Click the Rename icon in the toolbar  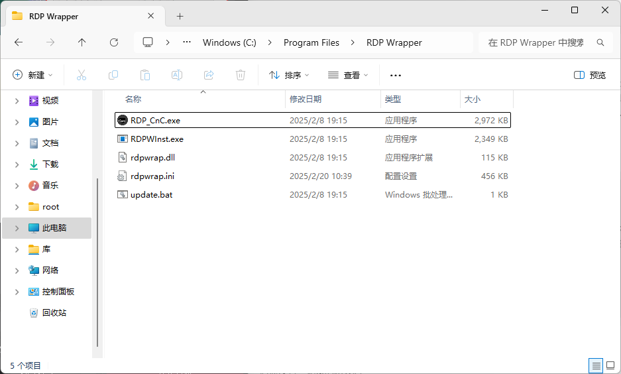177,75
